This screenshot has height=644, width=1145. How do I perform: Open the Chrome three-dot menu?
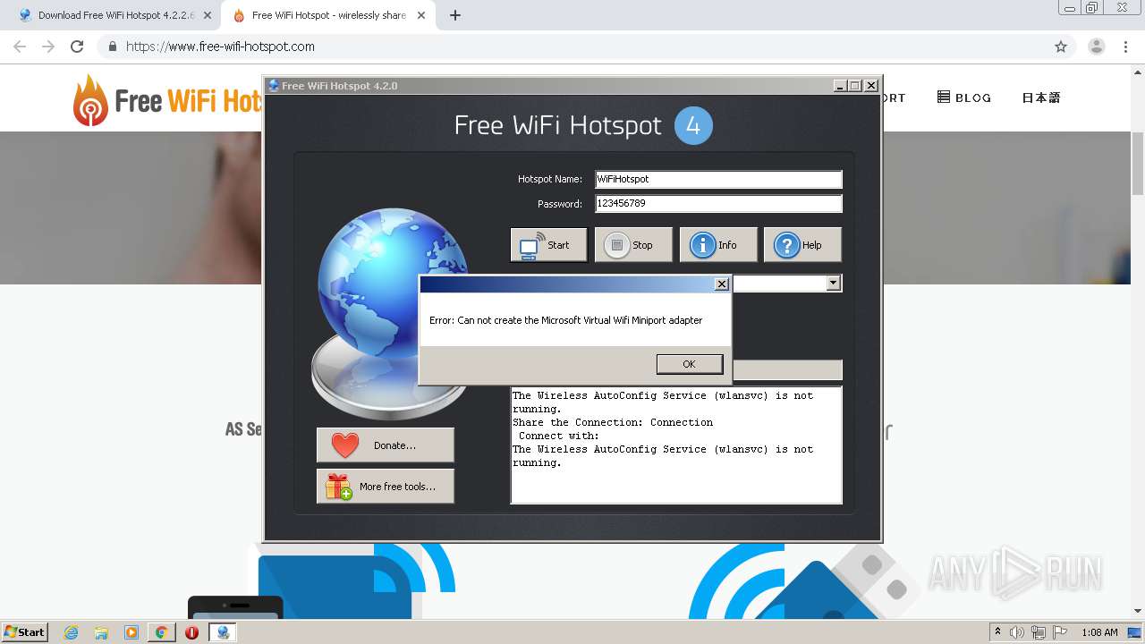(1126, 47)
